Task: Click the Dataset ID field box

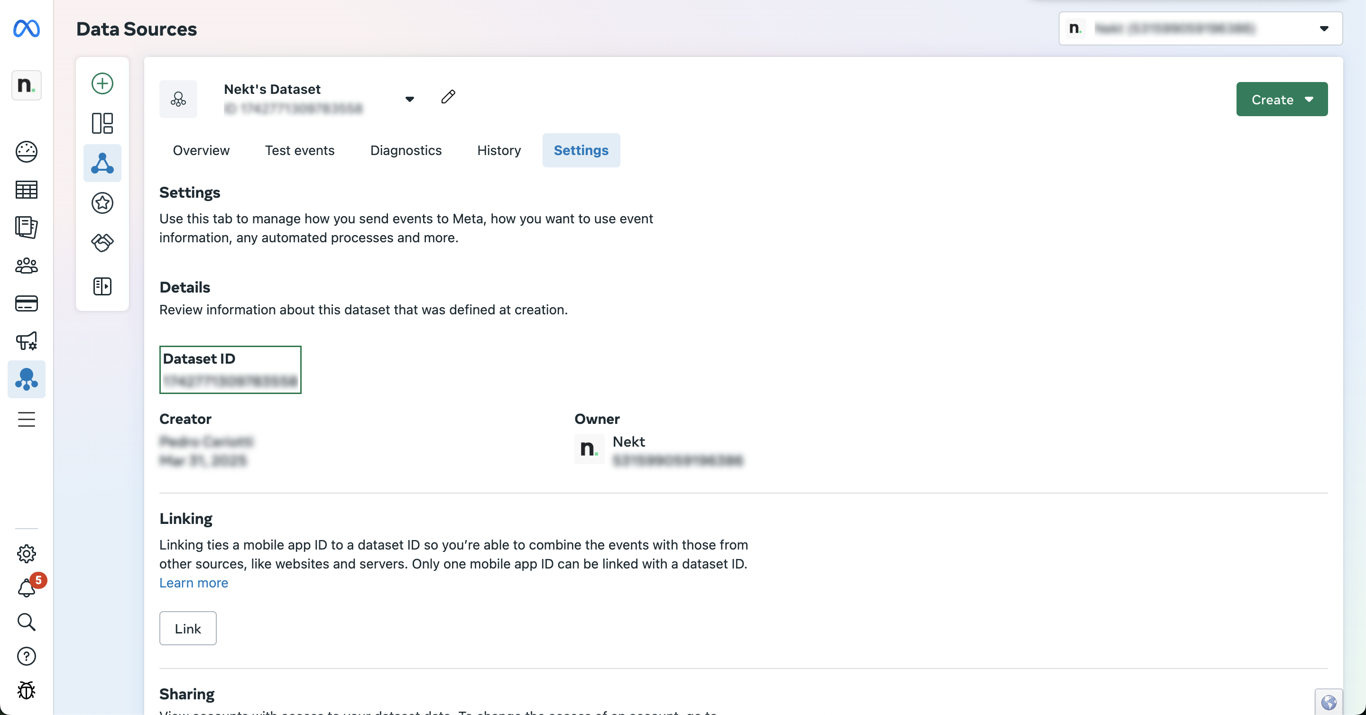Action: click(230, 370)
